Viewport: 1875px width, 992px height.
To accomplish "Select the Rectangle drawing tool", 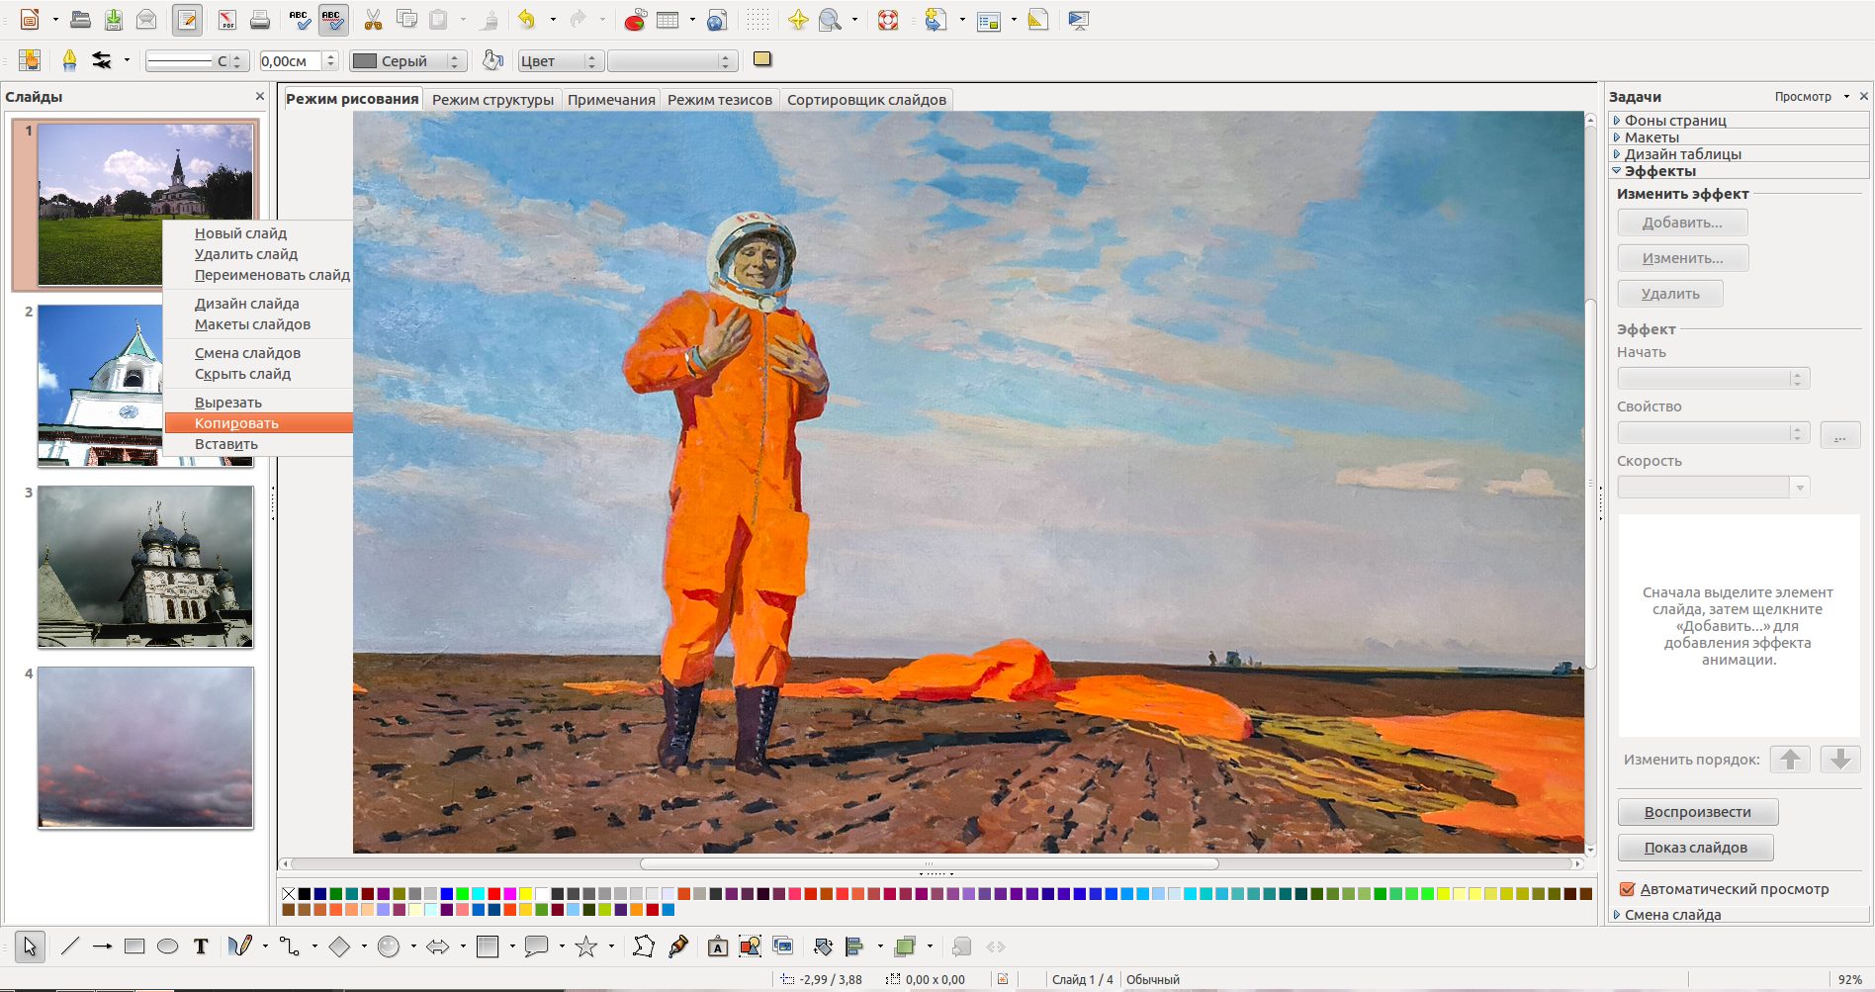I will [134, 947].
